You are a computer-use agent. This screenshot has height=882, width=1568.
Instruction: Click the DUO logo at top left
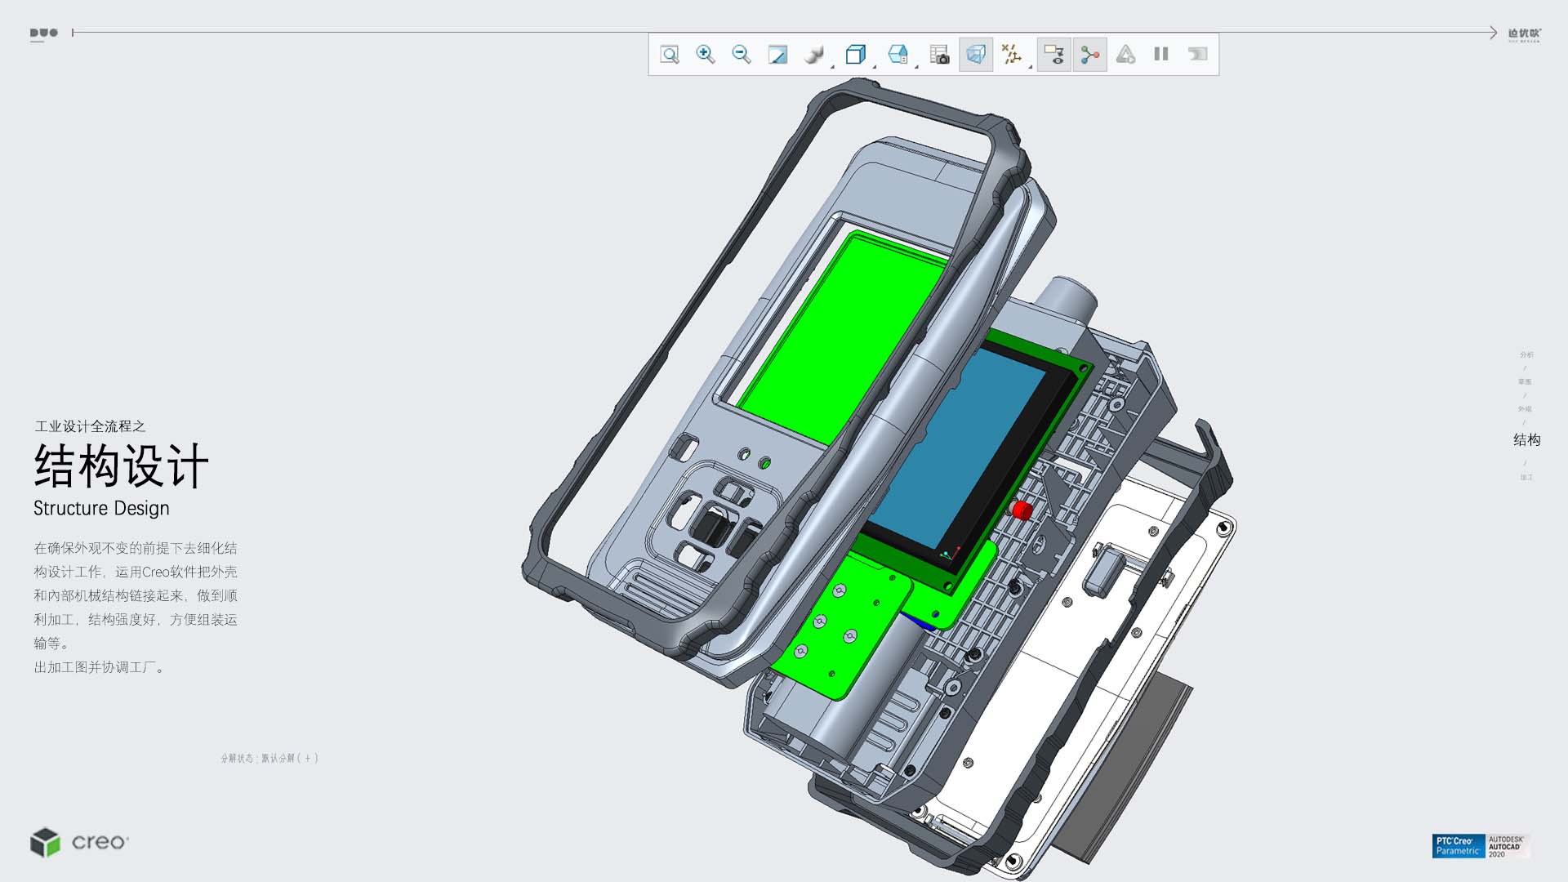pos(44,33)
